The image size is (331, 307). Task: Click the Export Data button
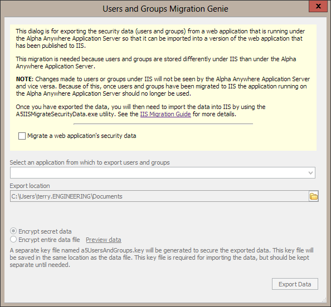point(295,284)
